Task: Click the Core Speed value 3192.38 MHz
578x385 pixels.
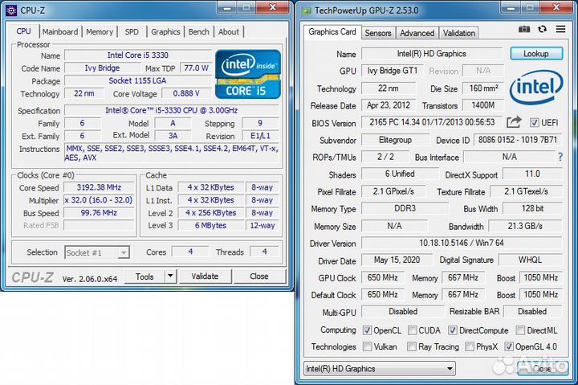Action: click(x=99, y=187)
